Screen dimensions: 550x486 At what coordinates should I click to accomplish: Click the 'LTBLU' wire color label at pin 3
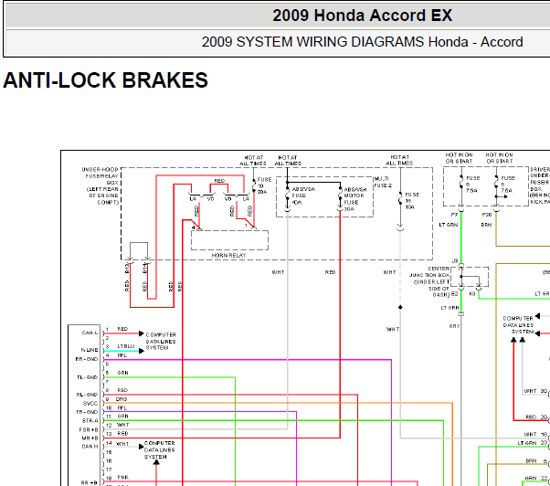(x=126, y=346)
